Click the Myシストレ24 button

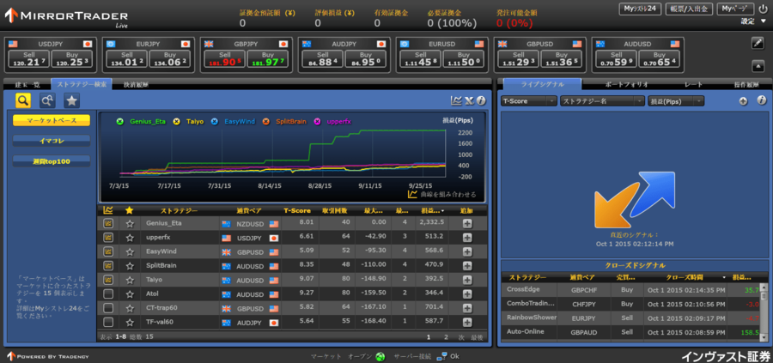[x=640, y=9]
